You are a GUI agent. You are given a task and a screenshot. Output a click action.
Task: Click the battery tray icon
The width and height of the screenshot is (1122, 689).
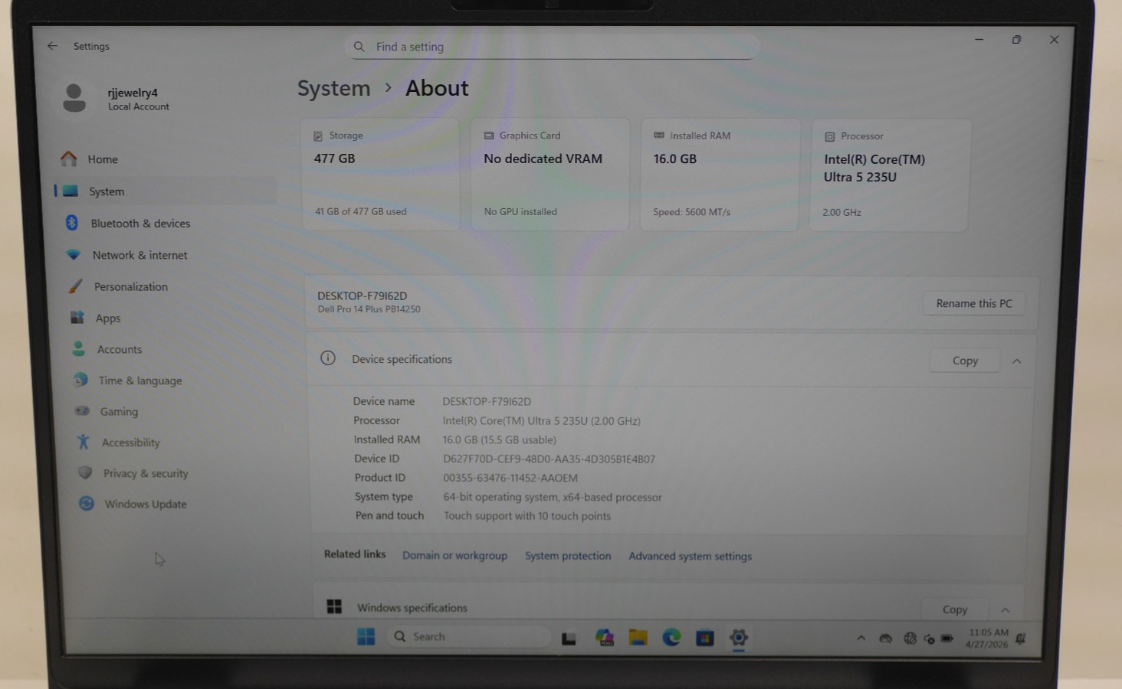(947, 638)
